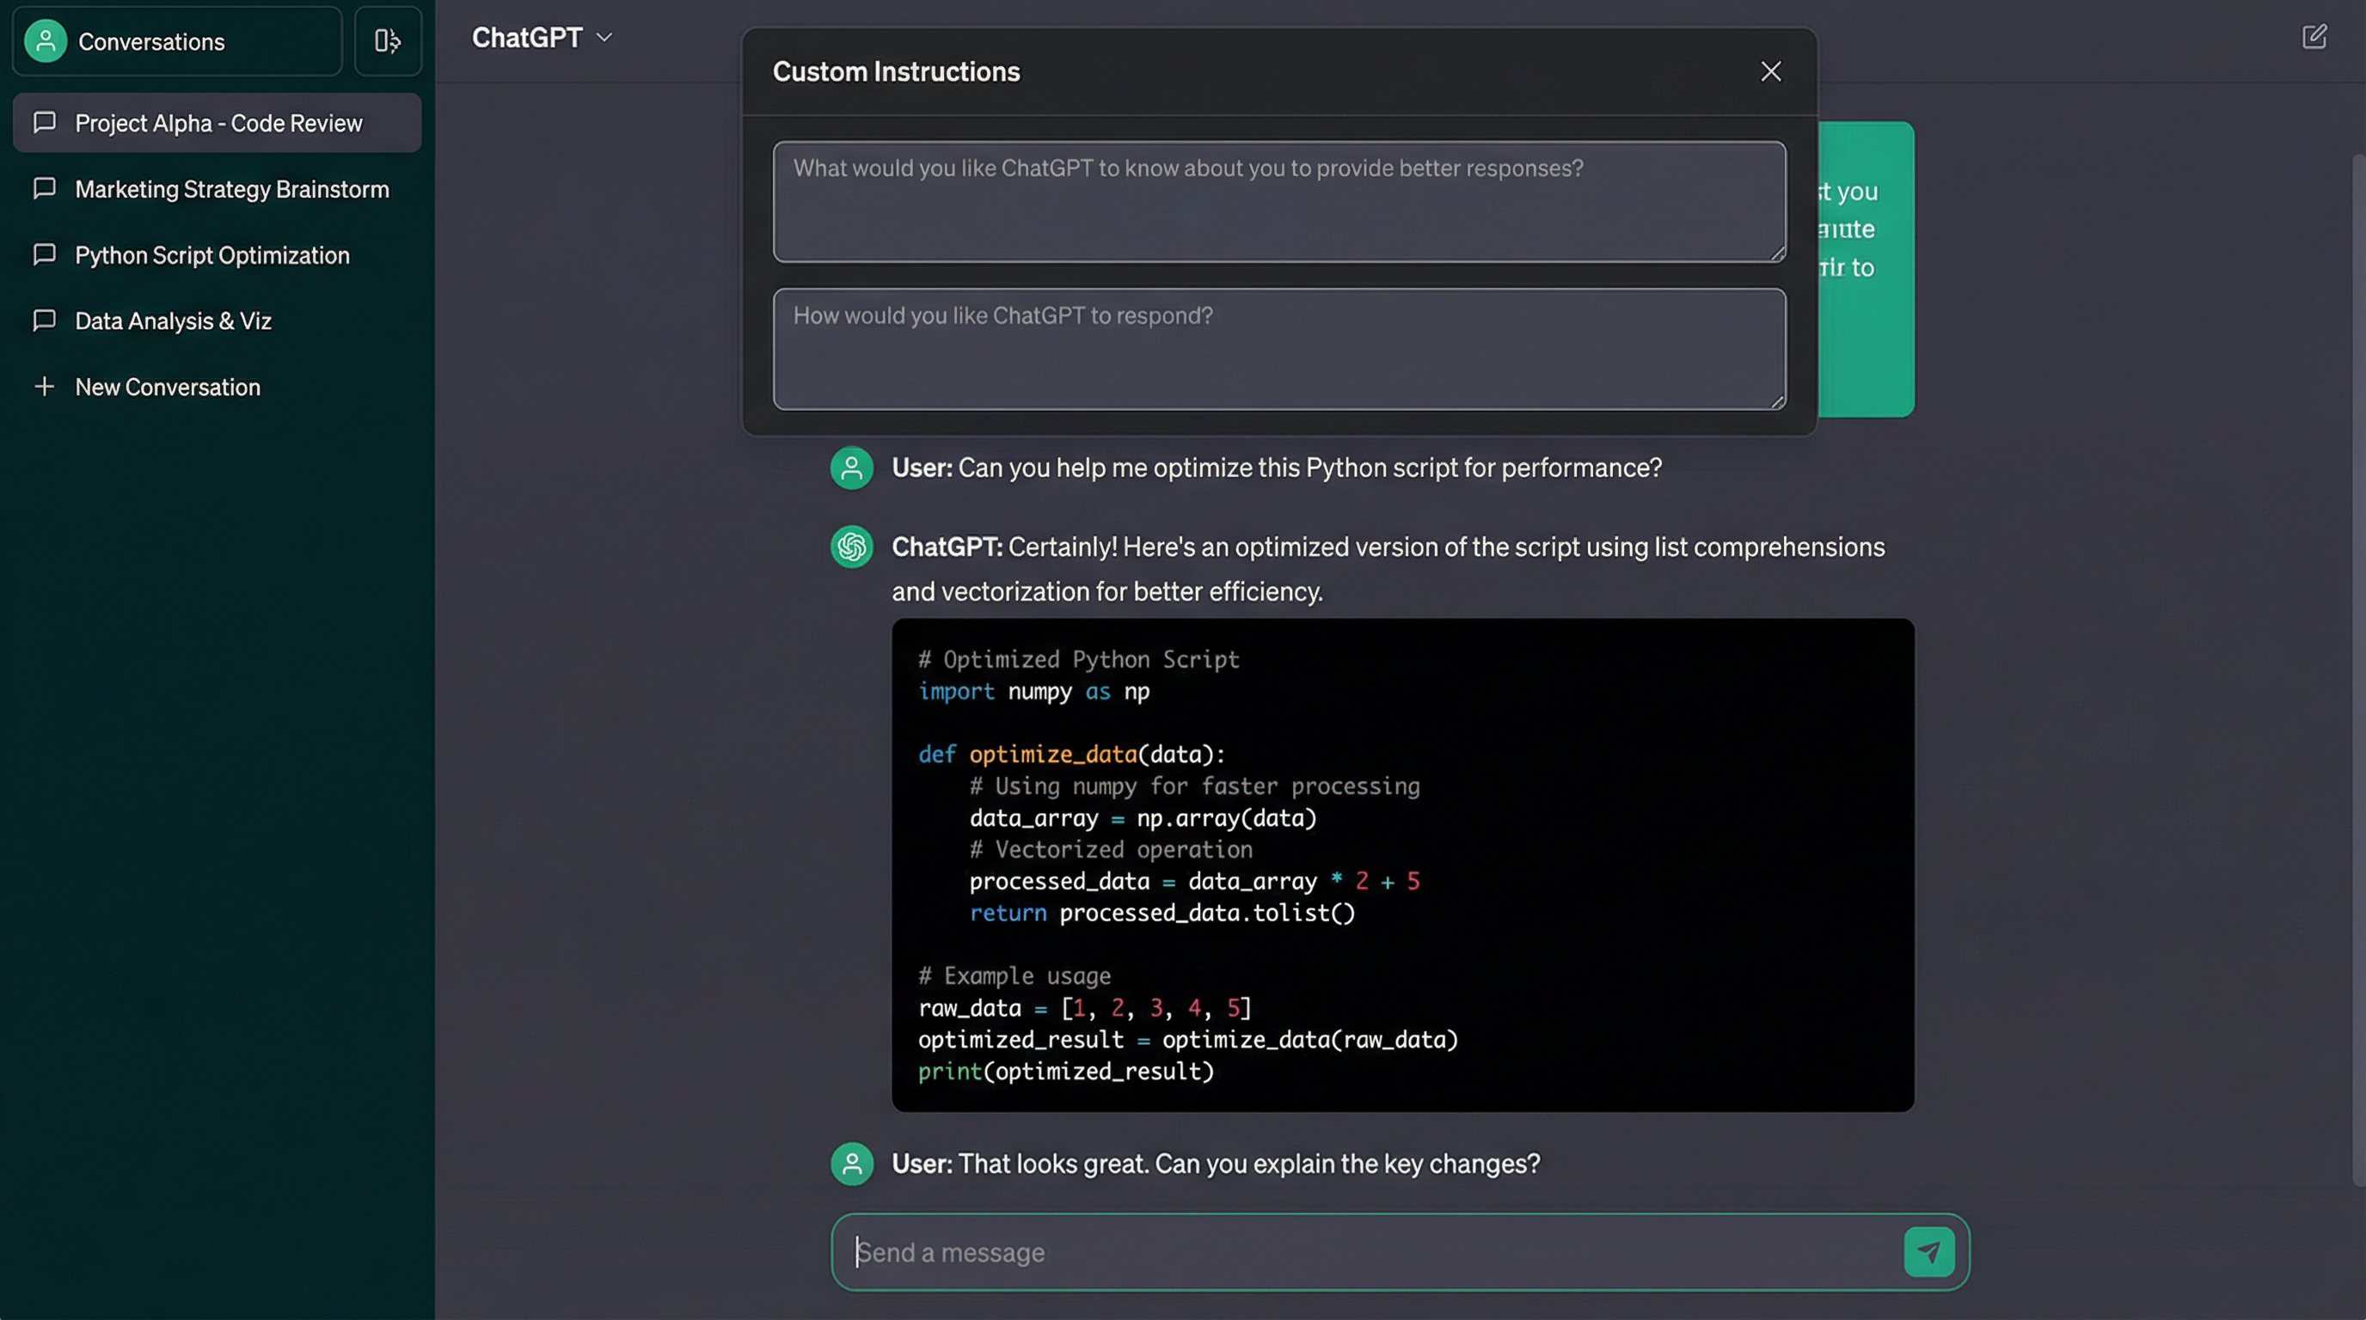Viewport: 2366px width, 1320px height.
Task: Click the Marketing Strategy Brainstorm chat bubble icon
Action: coord(46,188)
